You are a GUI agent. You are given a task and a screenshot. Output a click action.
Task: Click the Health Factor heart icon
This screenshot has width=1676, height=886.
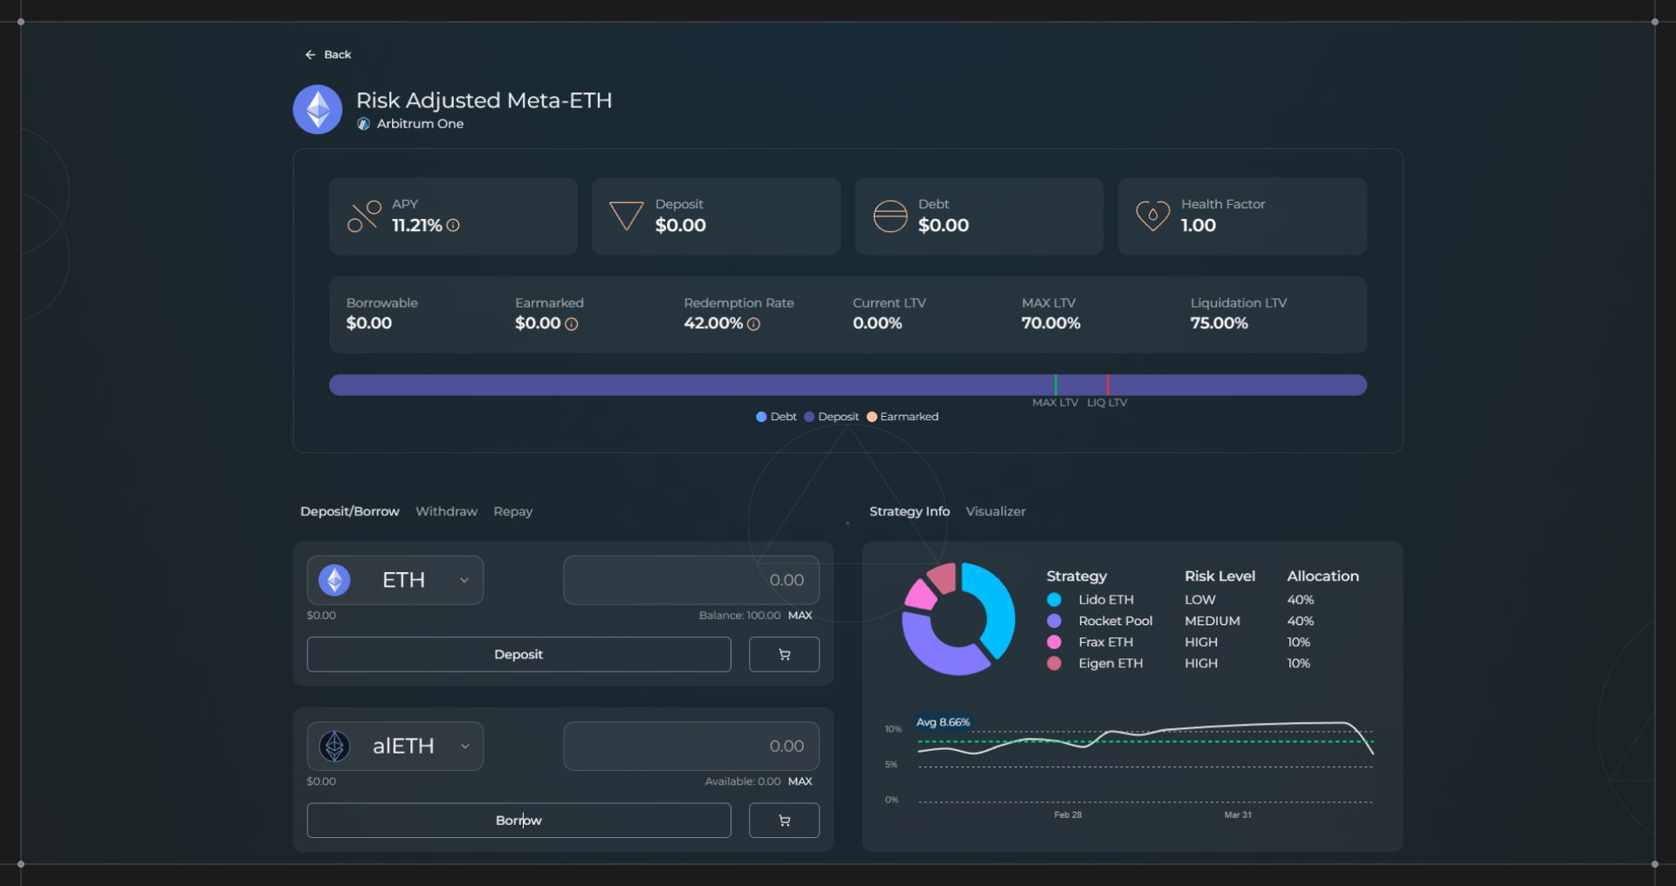(x=1152, y=215)
